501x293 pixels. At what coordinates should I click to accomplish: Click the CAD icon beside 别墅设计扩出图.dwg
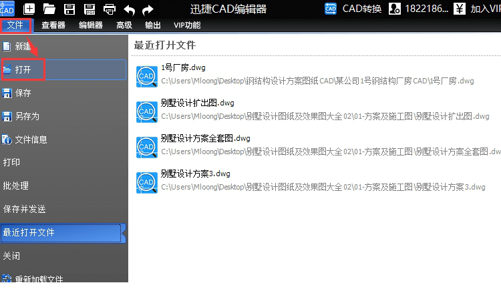147,112
